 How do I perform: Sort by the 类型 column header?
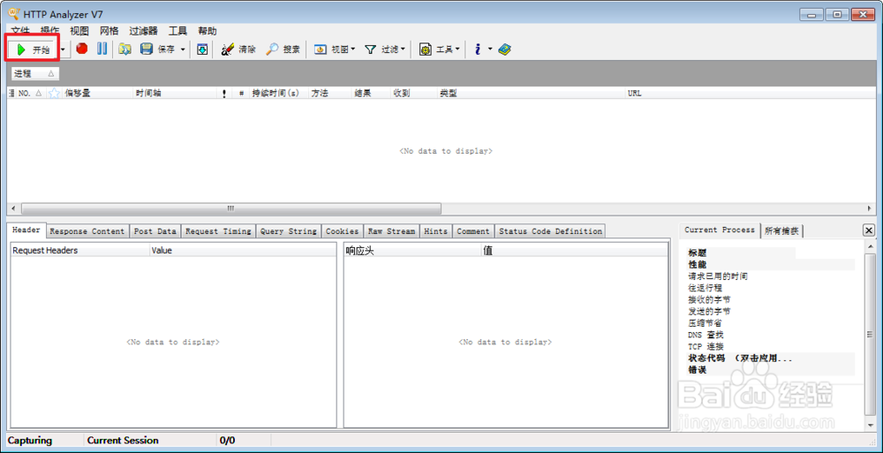tap(531, 94)
